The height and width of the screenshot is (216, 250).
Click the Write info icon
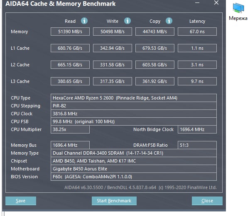127,21
